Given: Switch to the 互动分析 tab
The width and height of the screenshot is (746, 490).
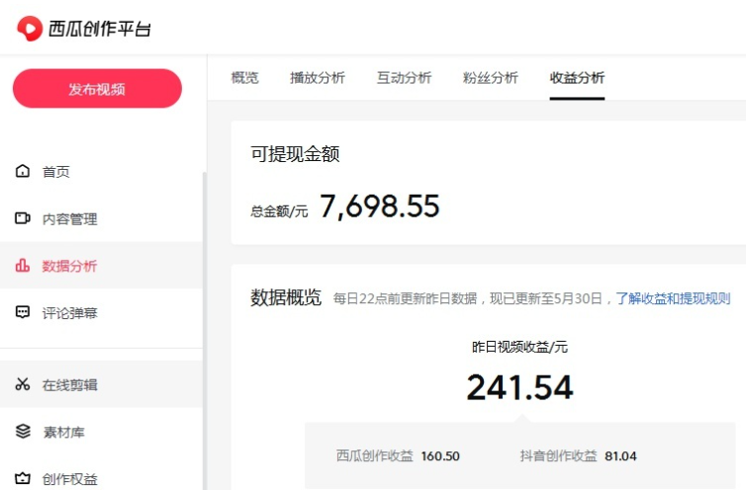Looking at the screenshot, I should click(x=404, y=77).
